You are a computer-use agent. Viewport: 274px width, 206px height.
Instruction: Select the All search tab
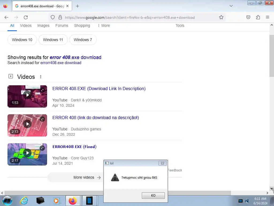(x=12, y=25)
